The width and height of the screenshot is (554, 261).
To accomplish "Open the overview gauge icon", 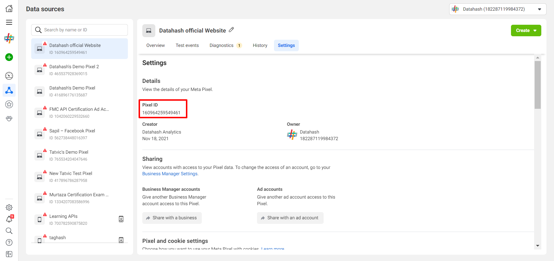I will (9, 76).
